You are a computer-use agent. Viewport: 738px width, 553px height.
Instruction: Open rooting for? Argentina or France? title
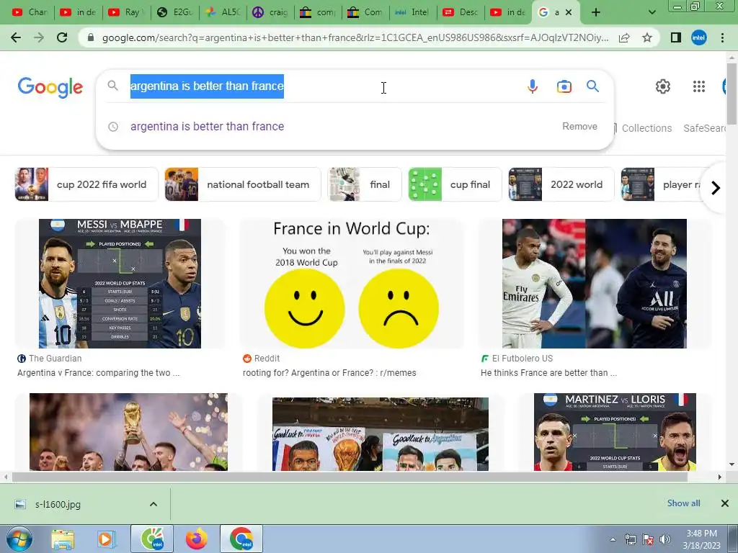tap(329, 373)
